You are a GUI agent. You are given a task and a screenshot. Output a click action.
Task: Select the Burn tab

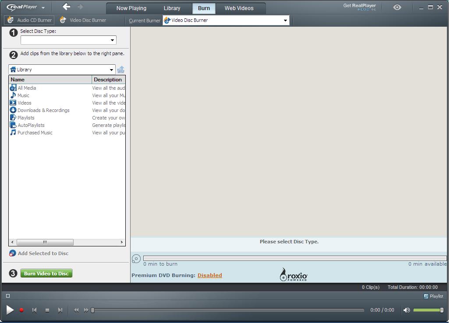[x=204, y=8]
